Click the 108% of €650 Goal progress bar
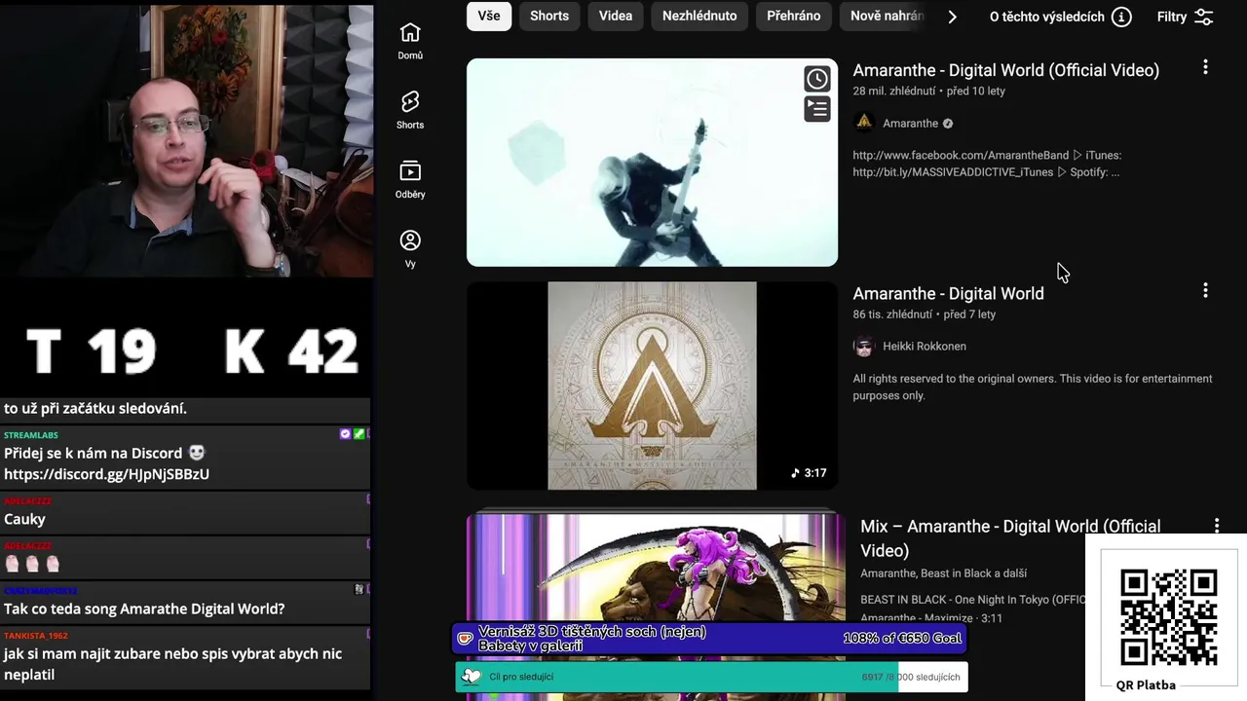1247x701 pixels. pos(710,639)
